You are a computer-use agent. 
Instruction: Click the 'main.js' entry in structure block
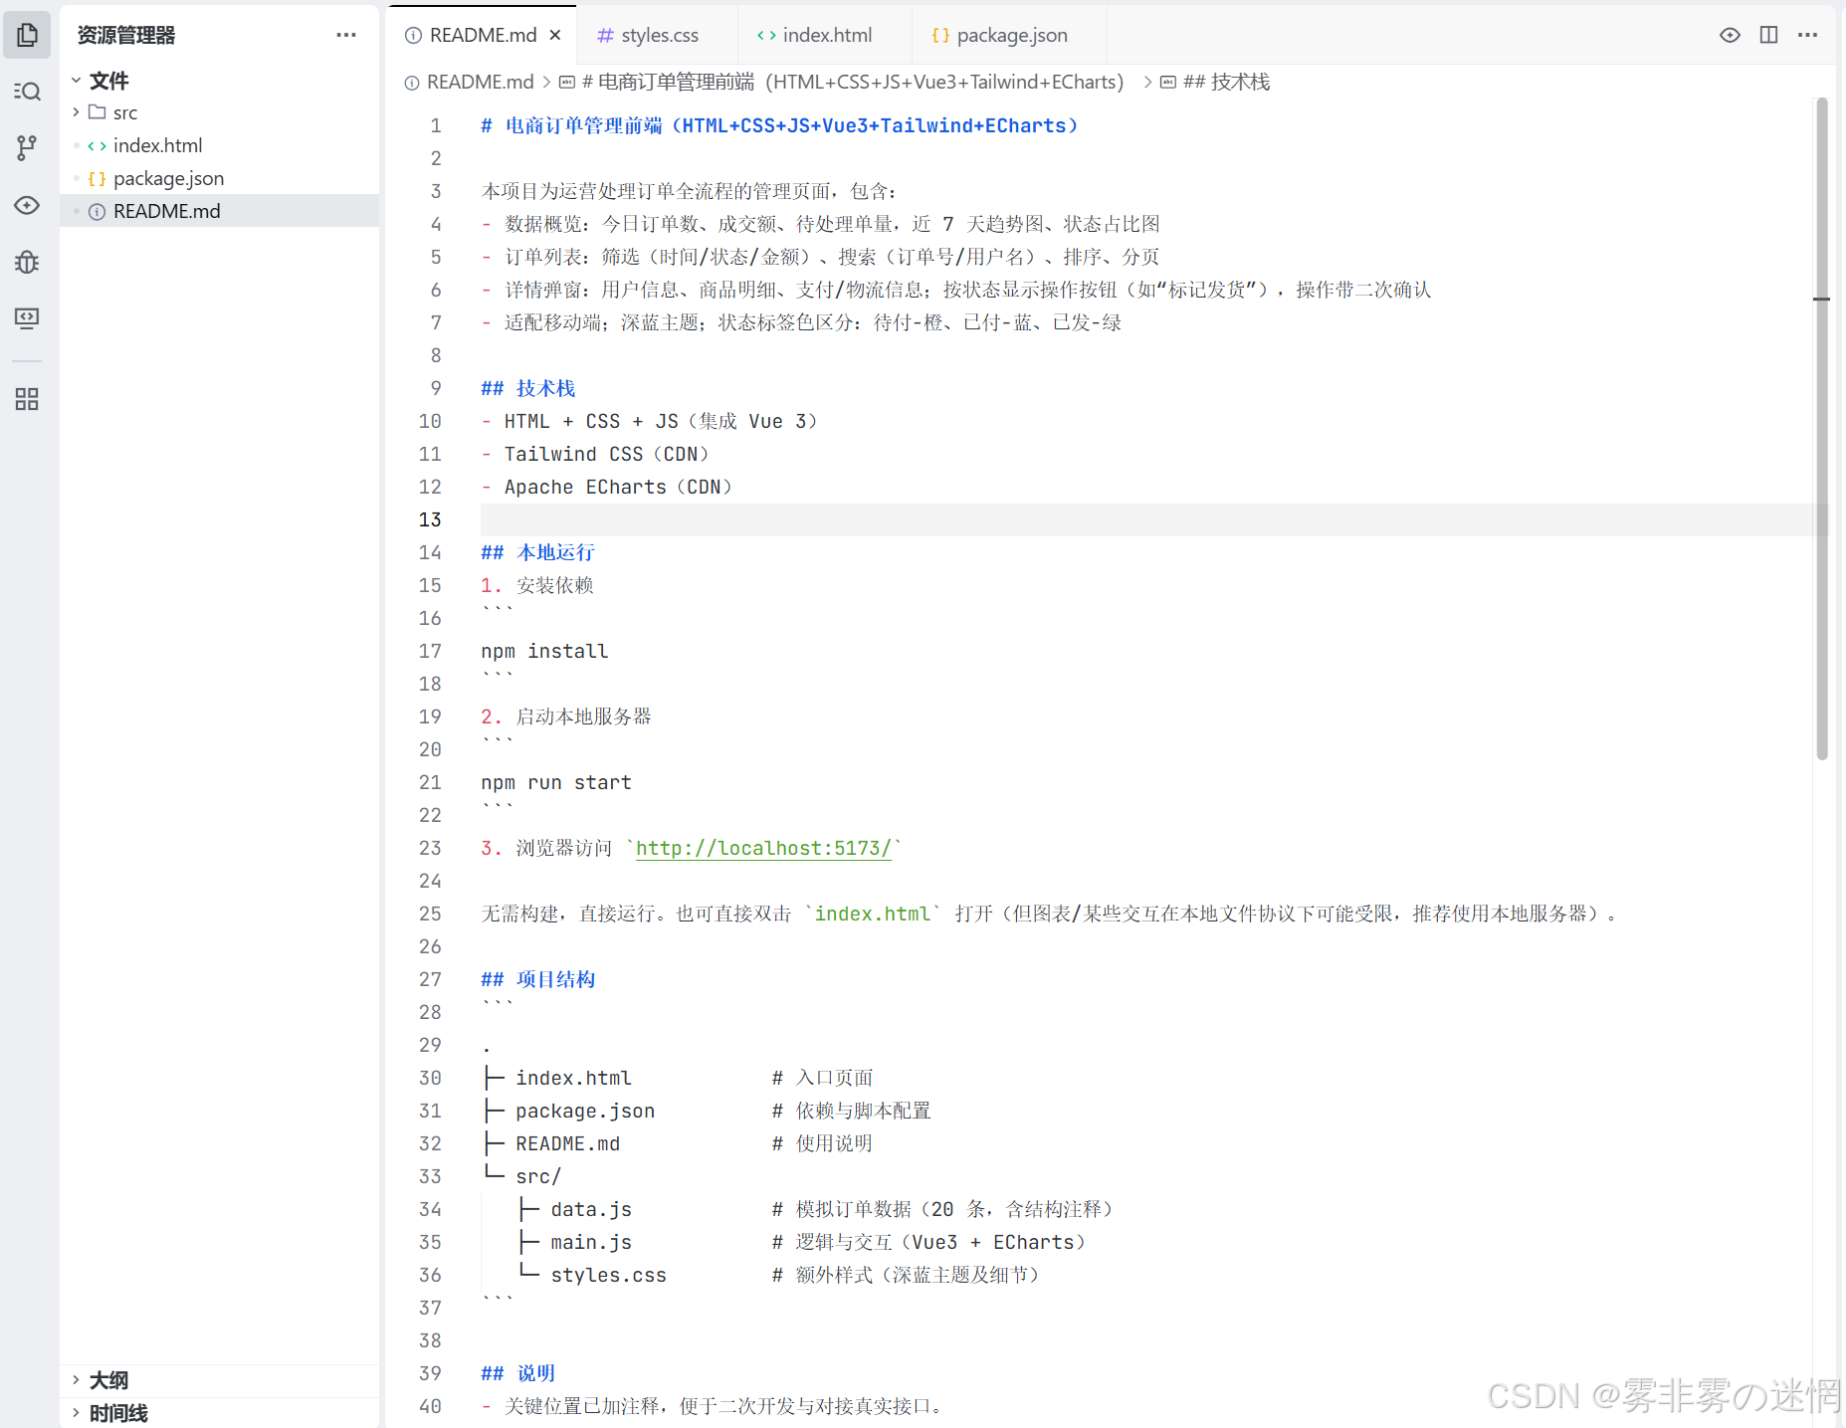[591, 1242]
